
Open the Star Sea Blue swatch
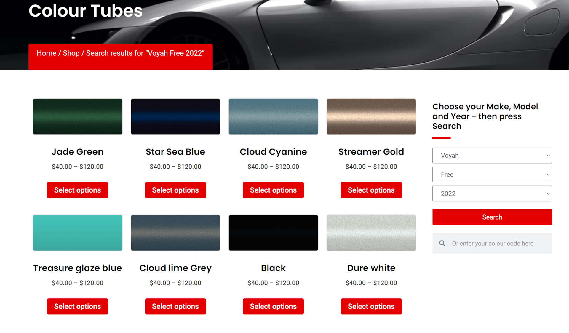coord(175,116)
